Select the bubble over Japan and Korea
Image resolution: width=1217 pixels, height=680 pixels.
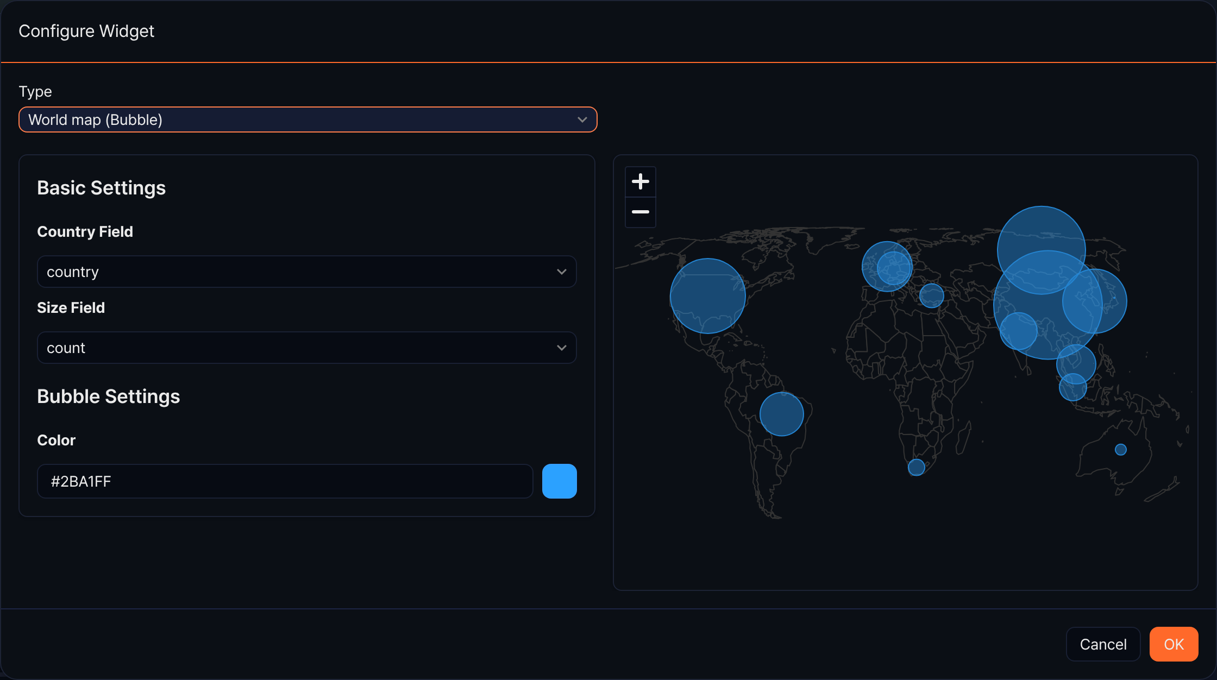[1095, 301]
